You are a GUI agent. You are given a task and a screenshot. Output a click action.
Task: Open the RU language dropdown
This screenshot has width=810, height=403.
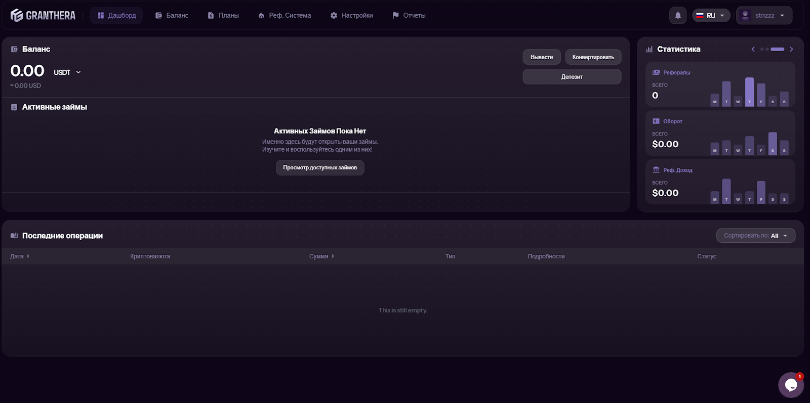[711, 16]
